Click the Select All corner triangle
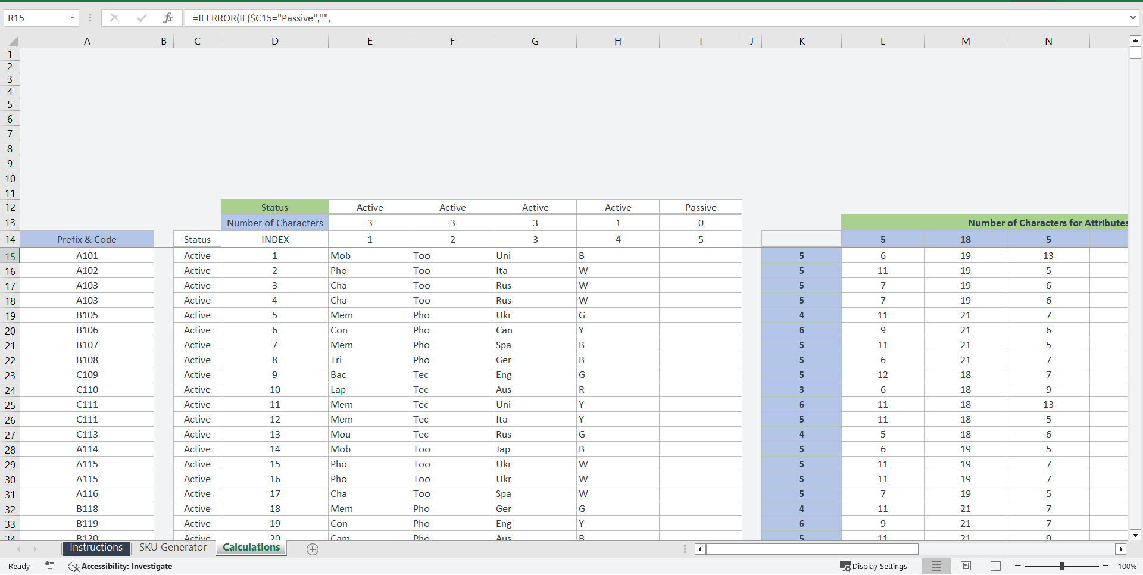This screenshot has height=575, width=1143. [12, 41]
